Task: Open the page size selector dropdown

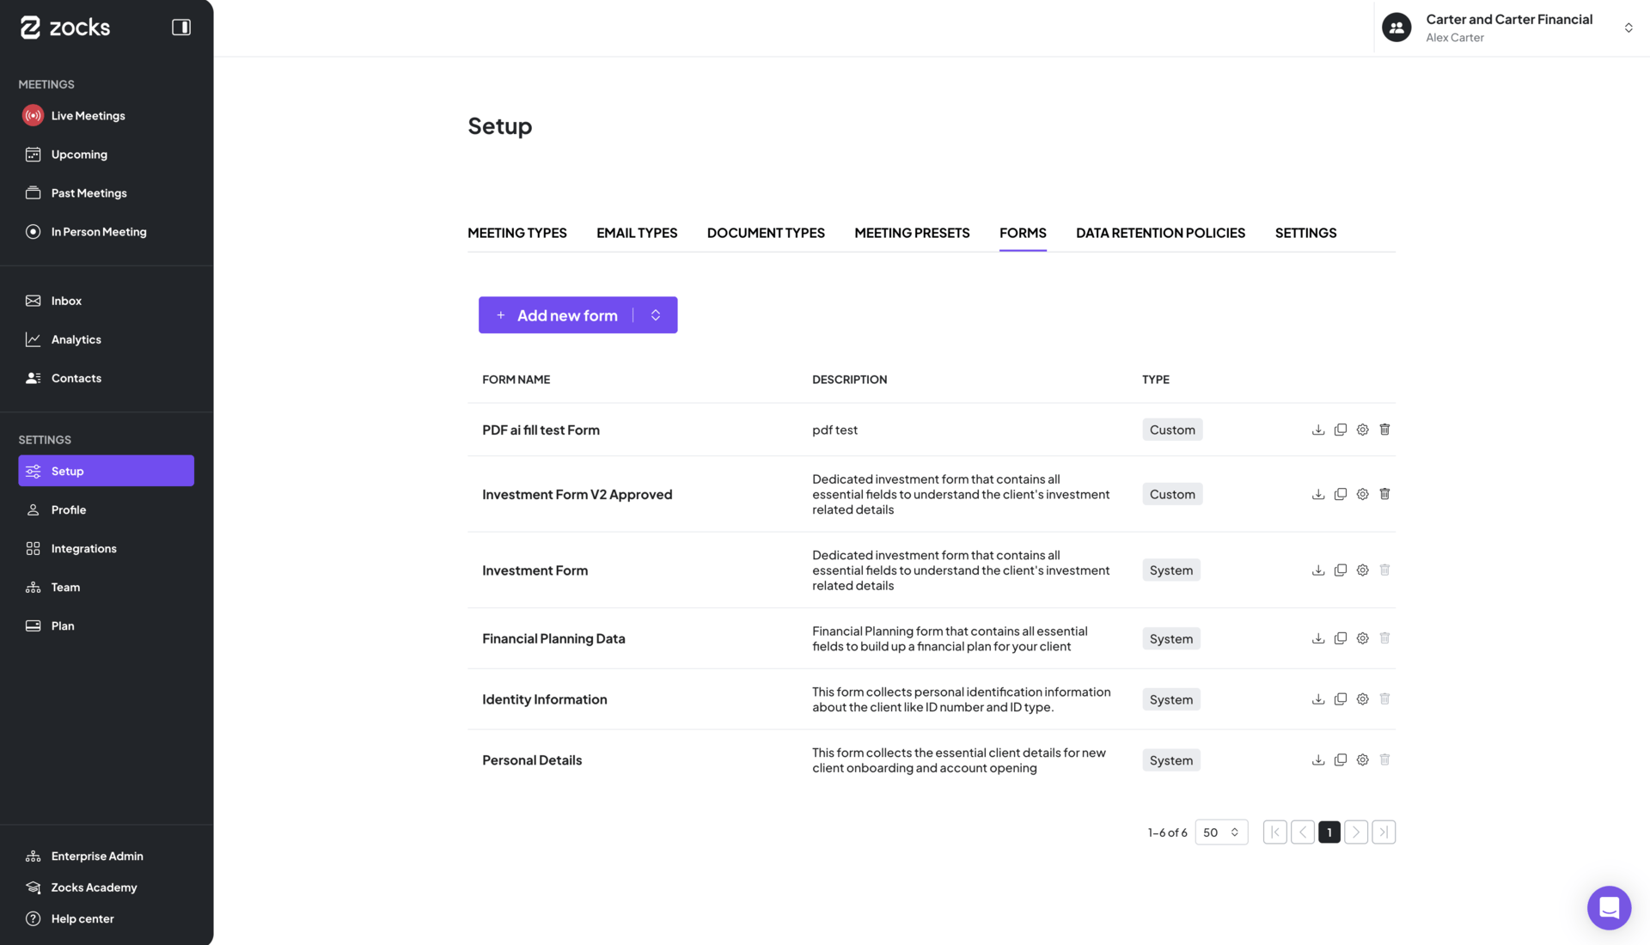Action: coord(1221,832)
